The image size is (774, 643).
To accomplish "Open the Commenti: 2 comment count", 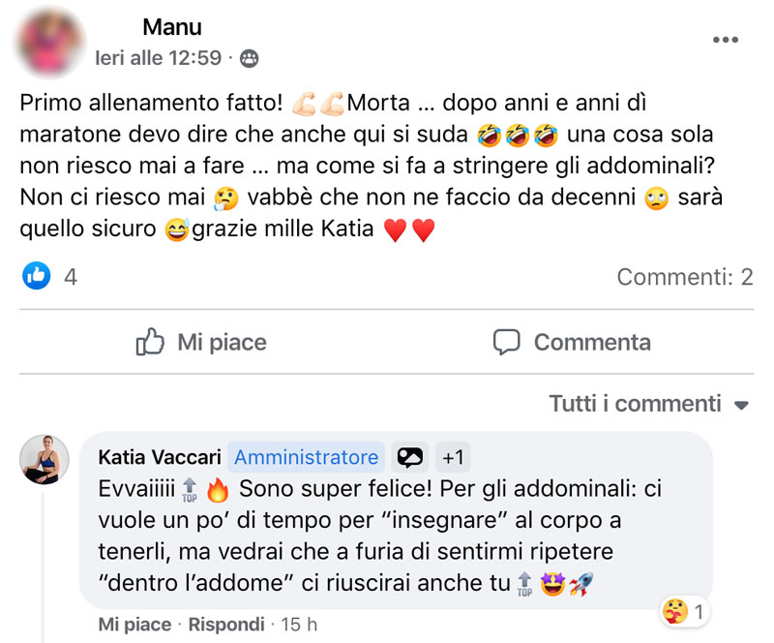I will (684, 278).
